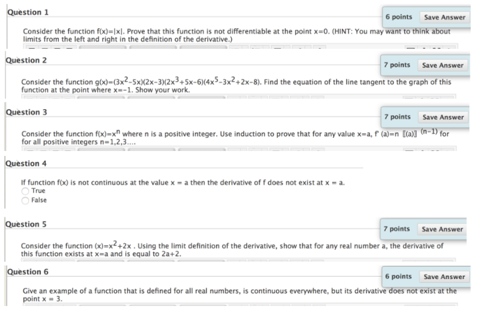Save the answer for Question 6
Image resolution: width=485 pixels, height=309 pixels.
coord(445,277)
